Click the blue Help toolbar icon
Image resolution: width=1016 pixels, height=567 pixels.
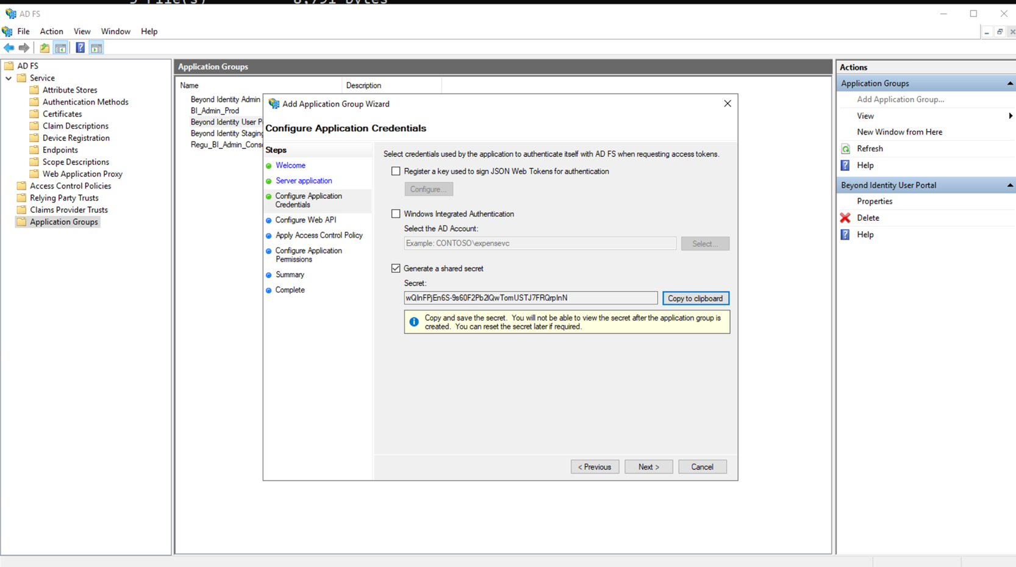click(x=80, y=48)
